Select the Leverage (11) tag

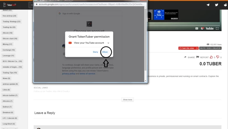tap(8, 56)
